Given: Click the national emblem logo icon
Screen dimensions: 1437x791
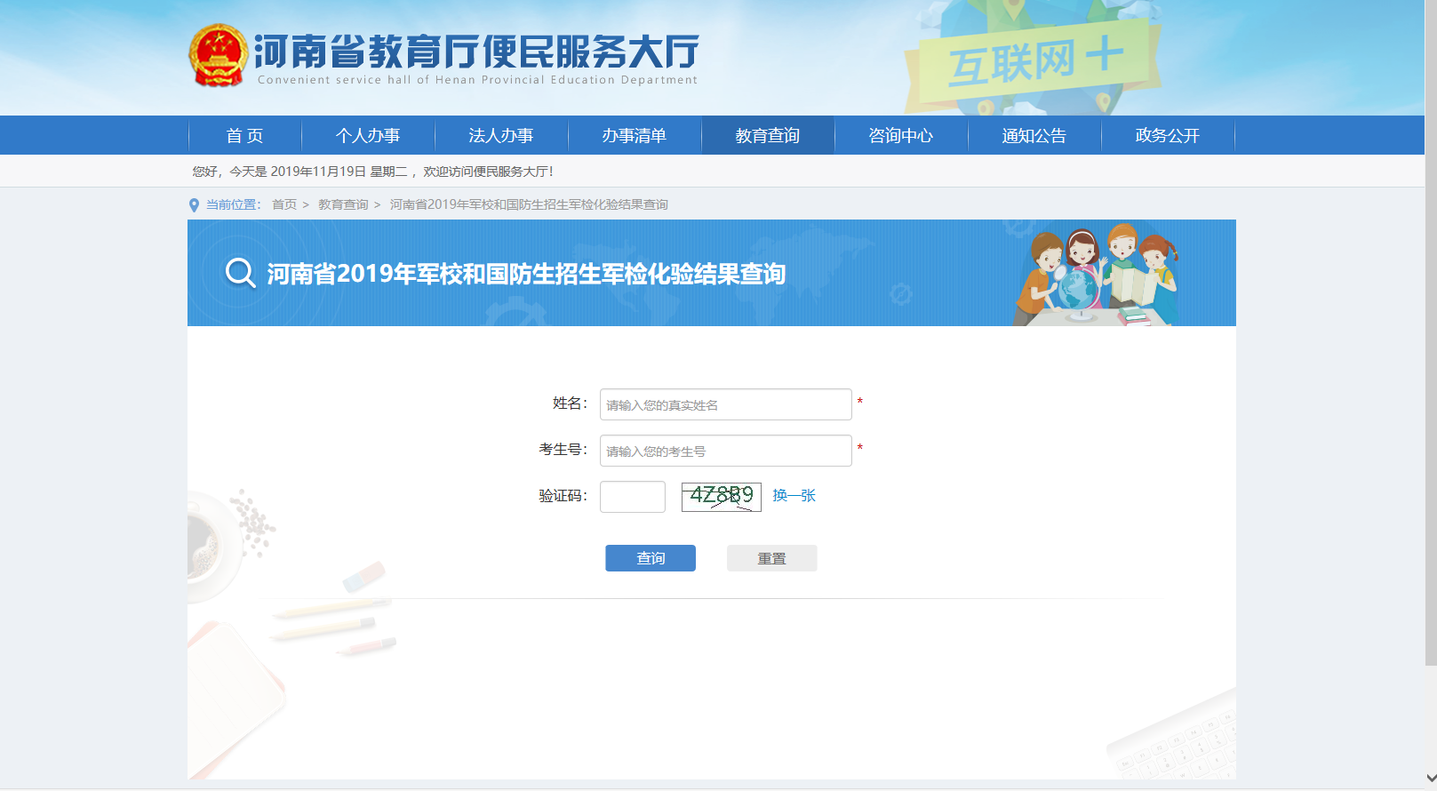Looking at the screenshot, I should point(218,56).
